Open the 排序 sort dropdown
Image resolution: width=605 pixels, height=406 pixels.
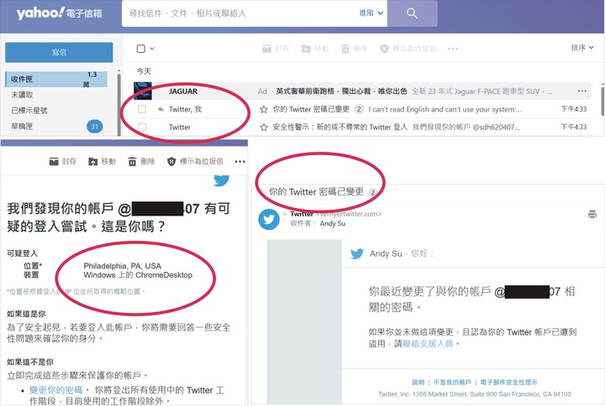582,47
